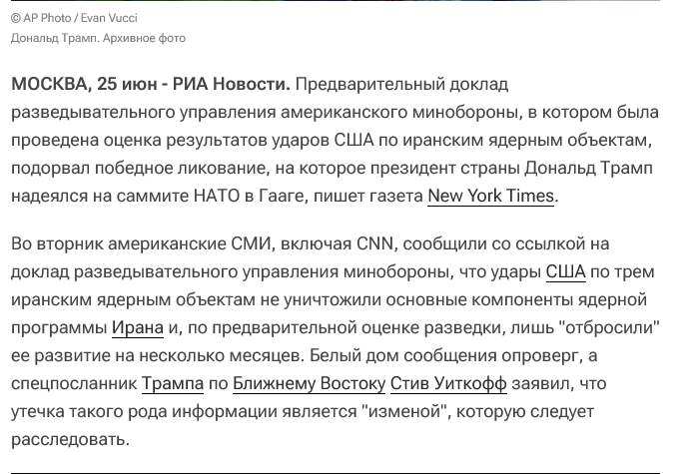
Task: Click the final word расследовать
Action: point(70,439)
